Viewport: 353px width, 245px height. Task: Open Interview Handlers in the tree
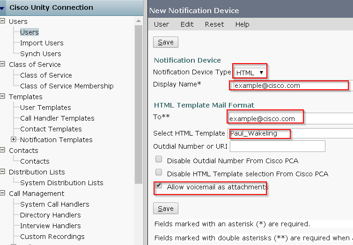(51, 226)
